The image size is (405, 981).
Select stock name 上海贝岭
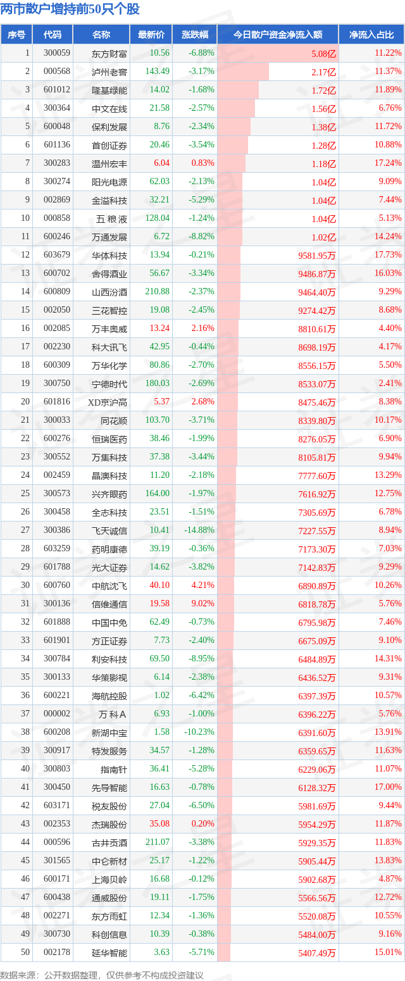click(x=109, y=879)
